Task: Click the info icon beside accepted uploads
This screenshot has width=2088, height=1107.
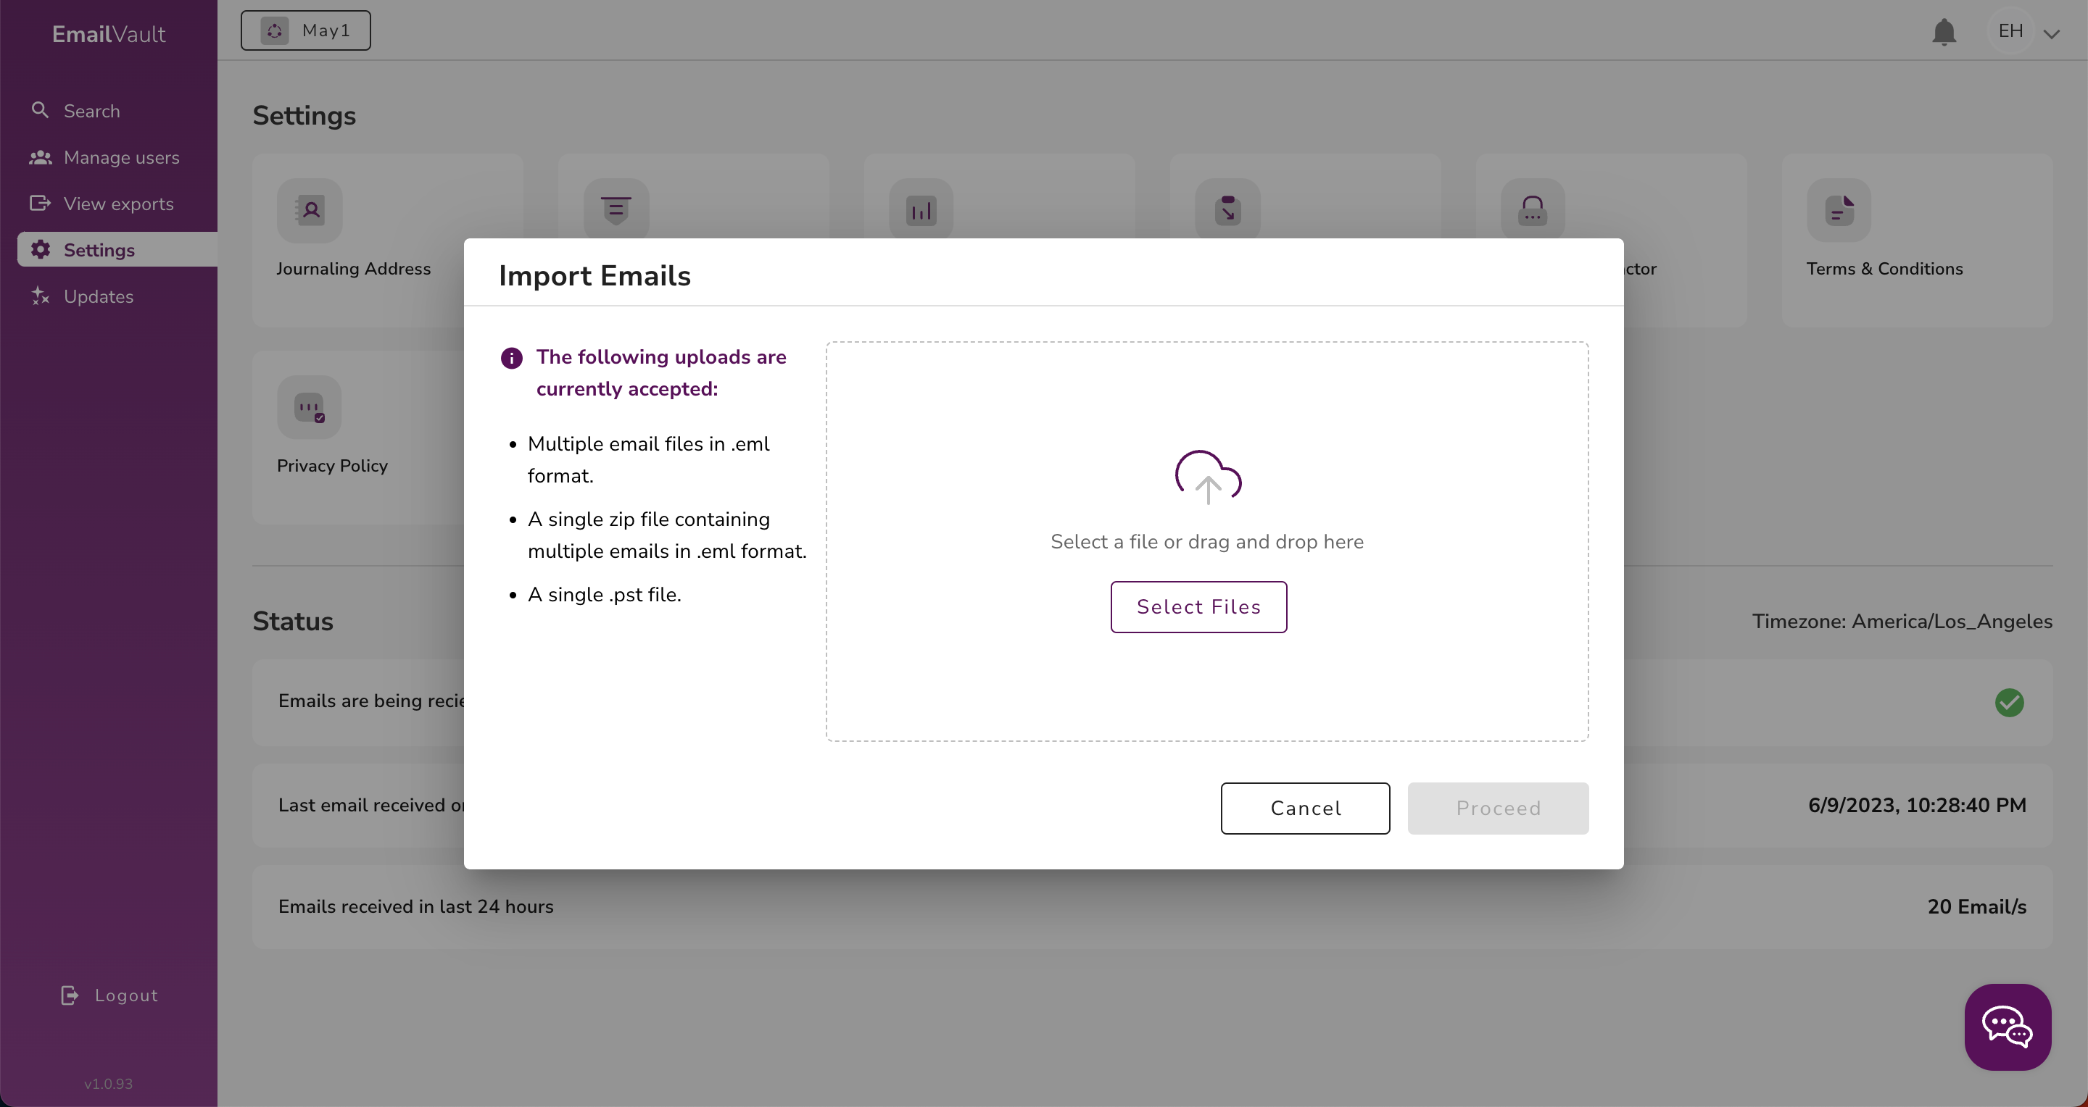Action: point(511,358)
